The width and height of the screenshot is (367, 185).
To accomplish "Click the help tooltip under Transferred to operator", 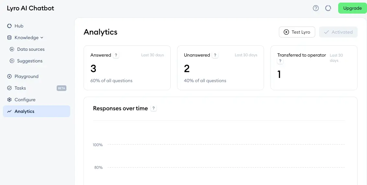I will pos(280,61).
